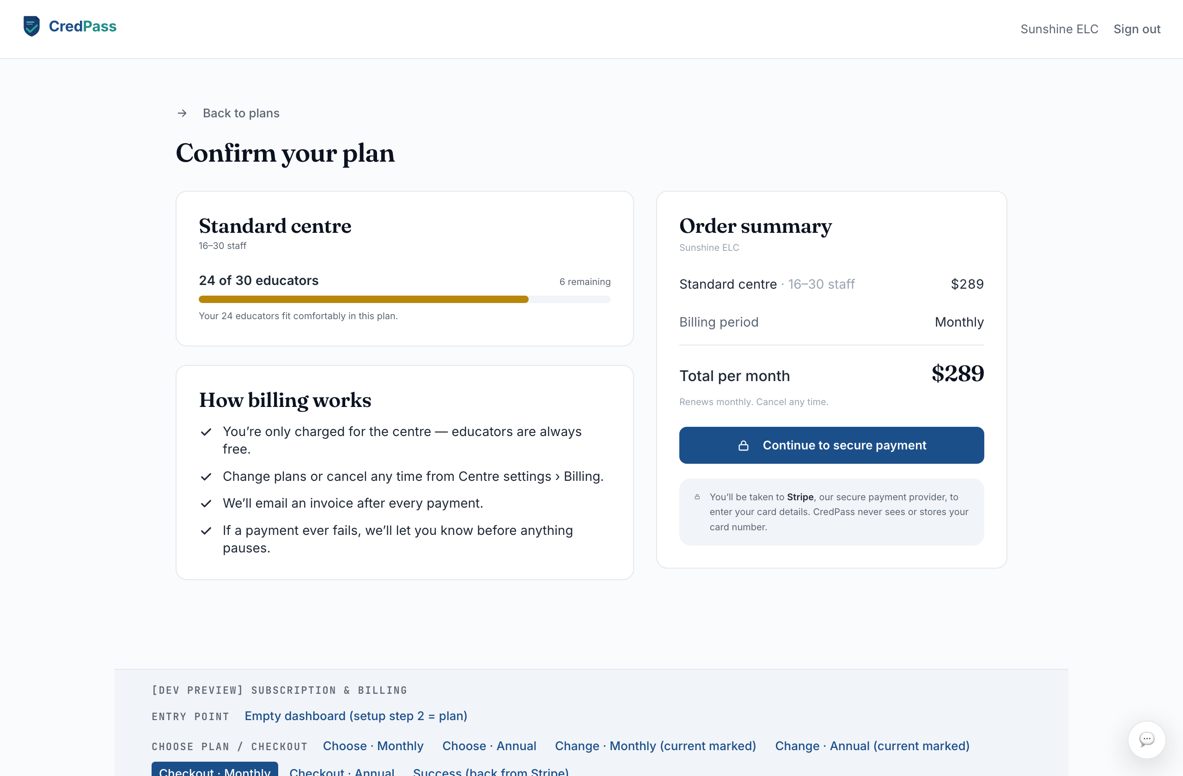Open the chat bubble help widget

[1146, 739]
